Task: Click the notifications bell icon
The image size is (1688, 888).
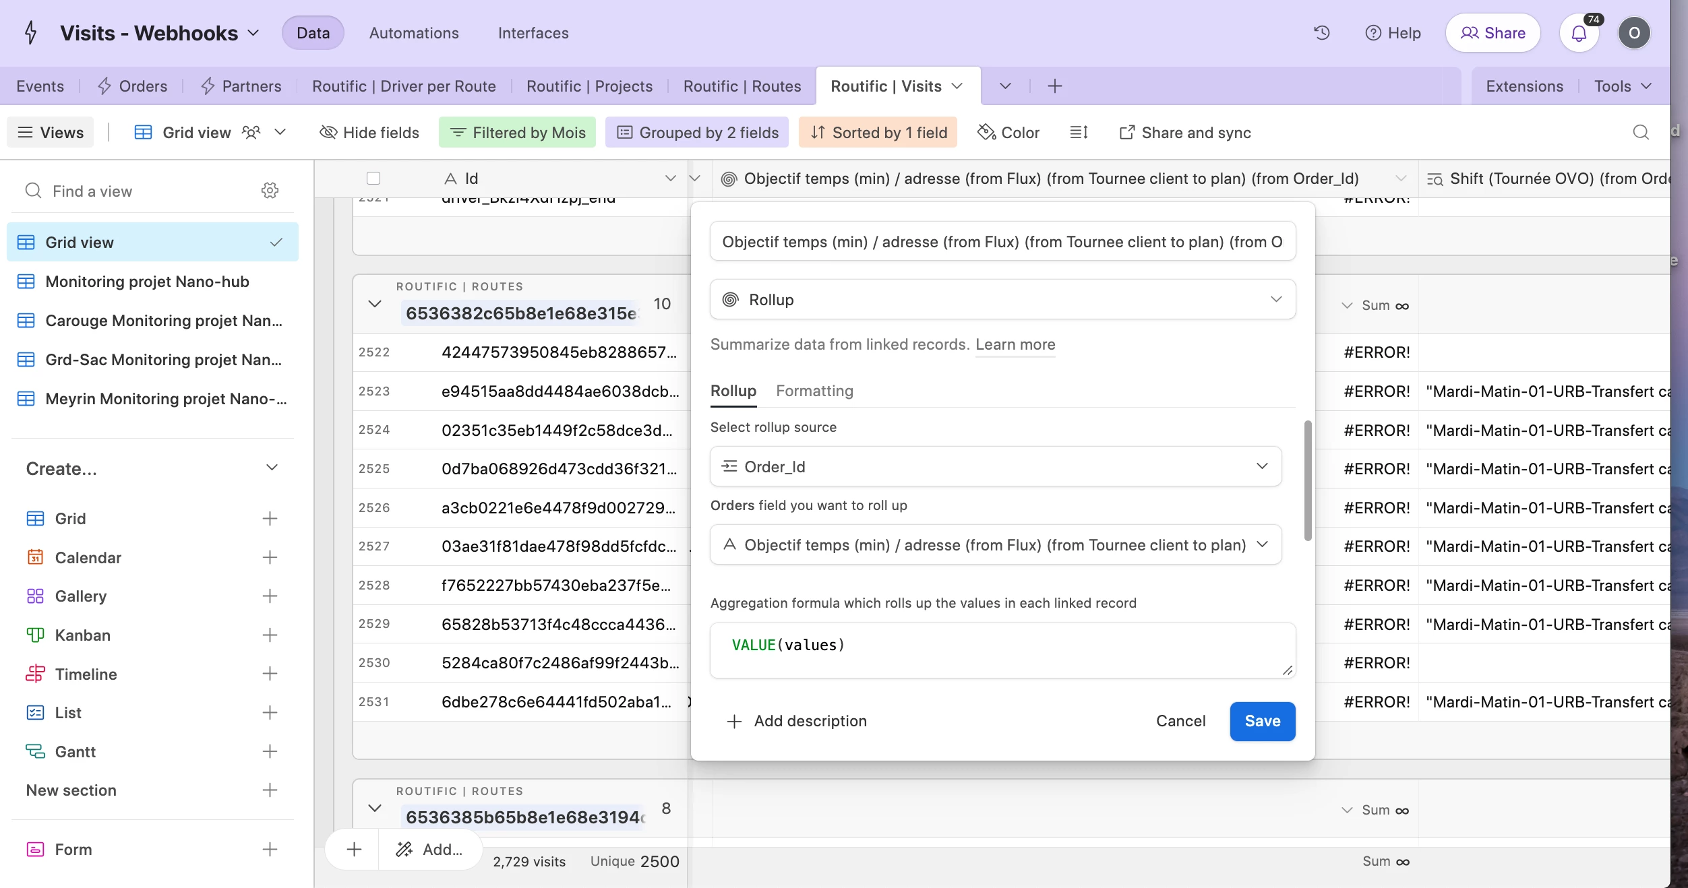Action: (1579, 33)
